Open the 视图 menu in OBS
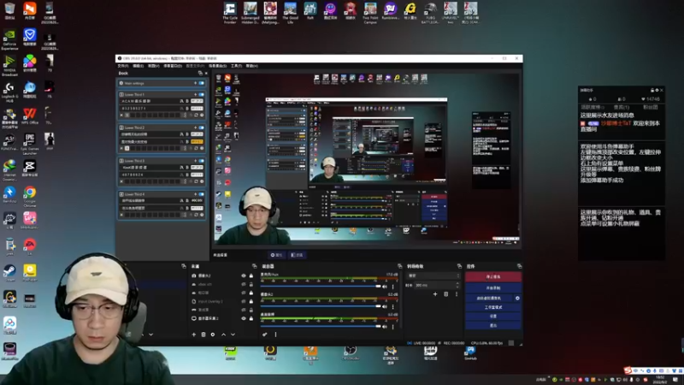 [154, 66]
